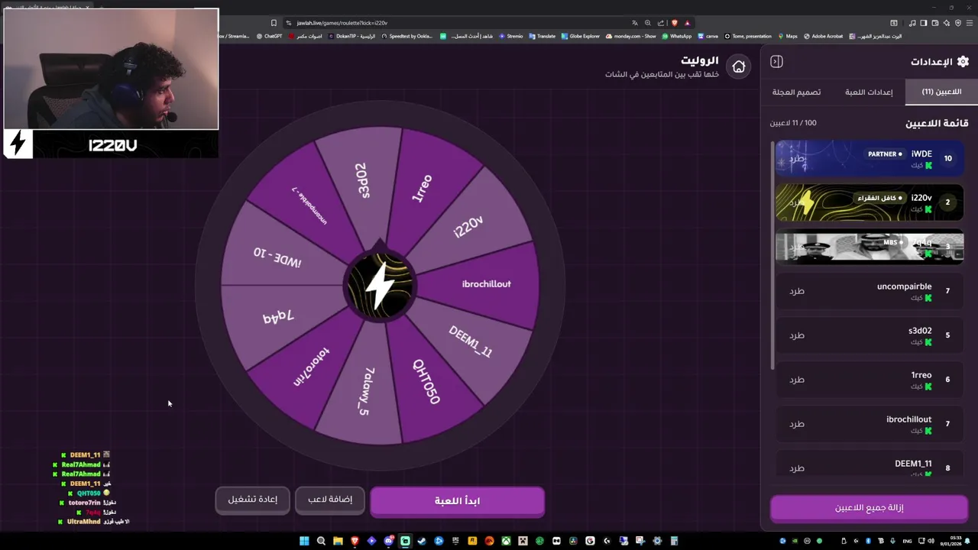Open WhatsApp bookmark
The image size is (978, 550).
677,36
